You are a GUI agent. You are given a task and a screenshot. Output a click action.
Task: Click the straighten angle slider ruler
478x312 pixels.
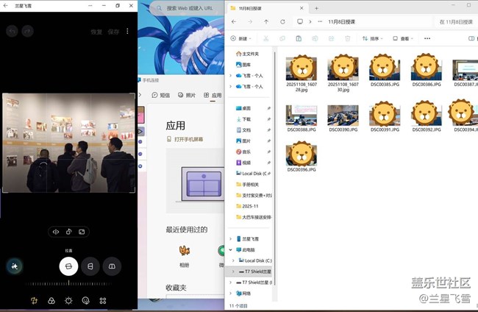point(68,283)
